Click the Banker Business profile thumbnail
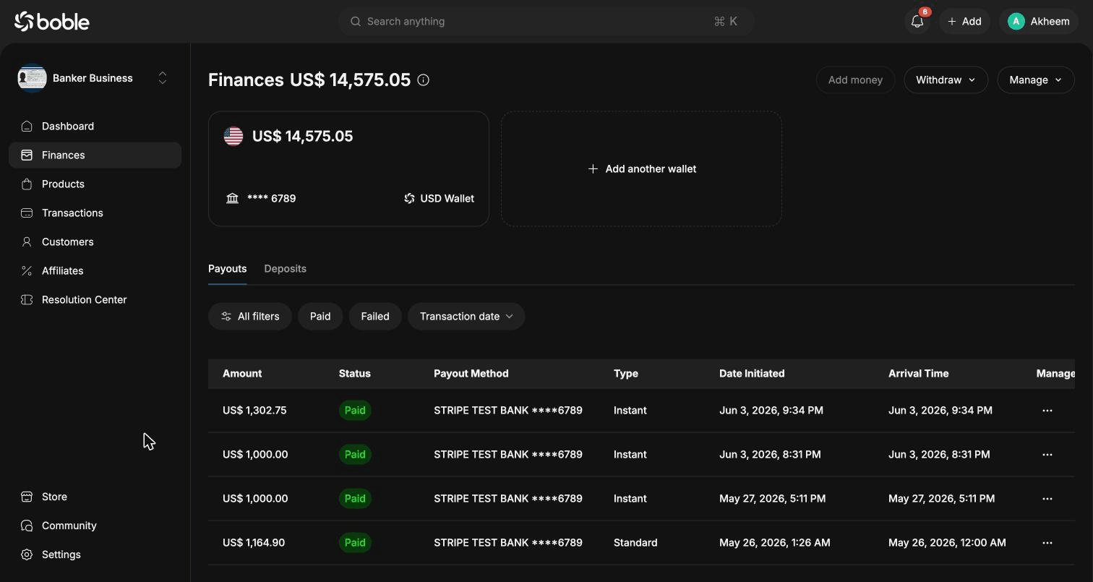The image size is (1093, 582). (x=33, y=78)
